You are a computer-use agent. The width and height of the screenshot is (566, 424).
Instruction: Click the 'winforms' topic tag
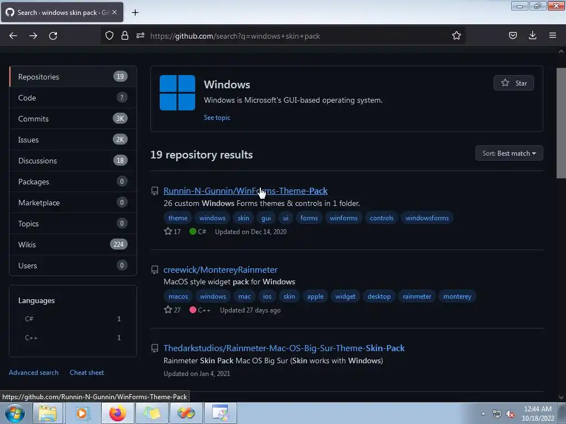coord(344,218)
